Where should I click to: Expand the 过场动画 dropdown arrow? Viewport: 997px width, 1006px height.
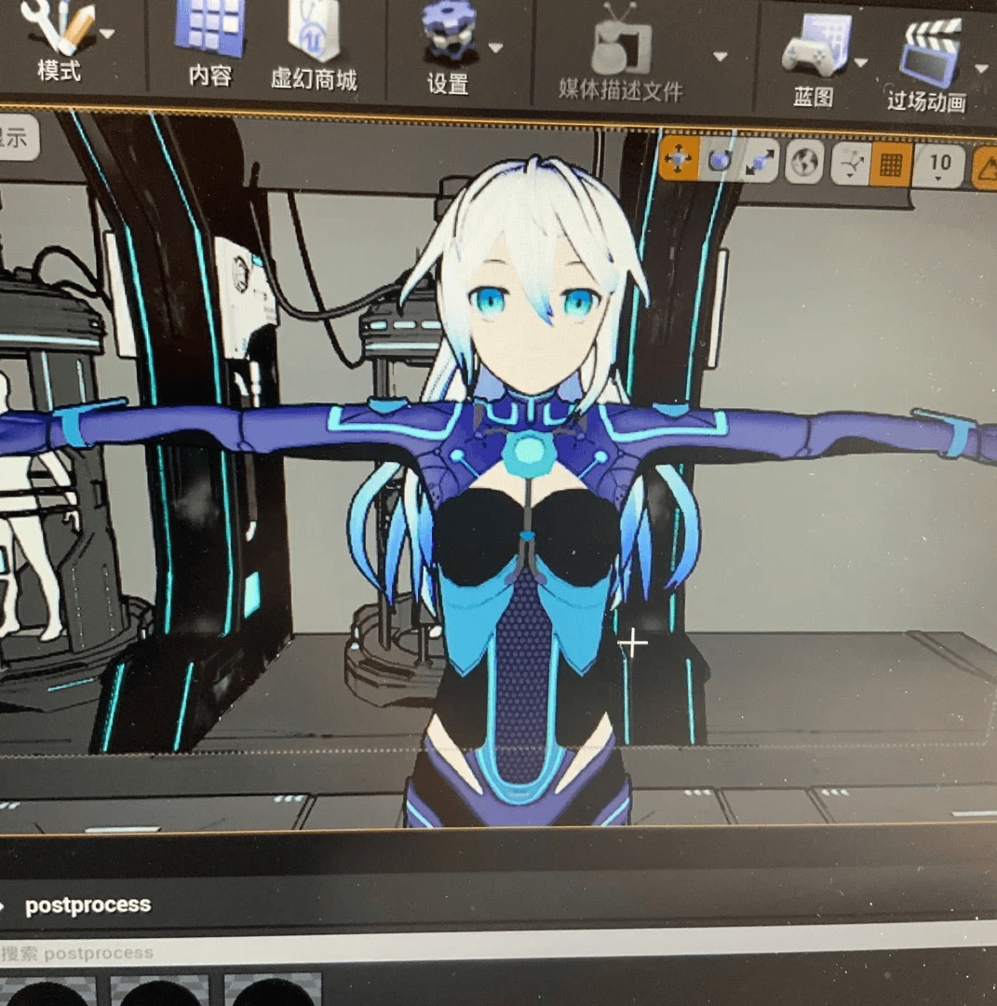pos(981,68)
